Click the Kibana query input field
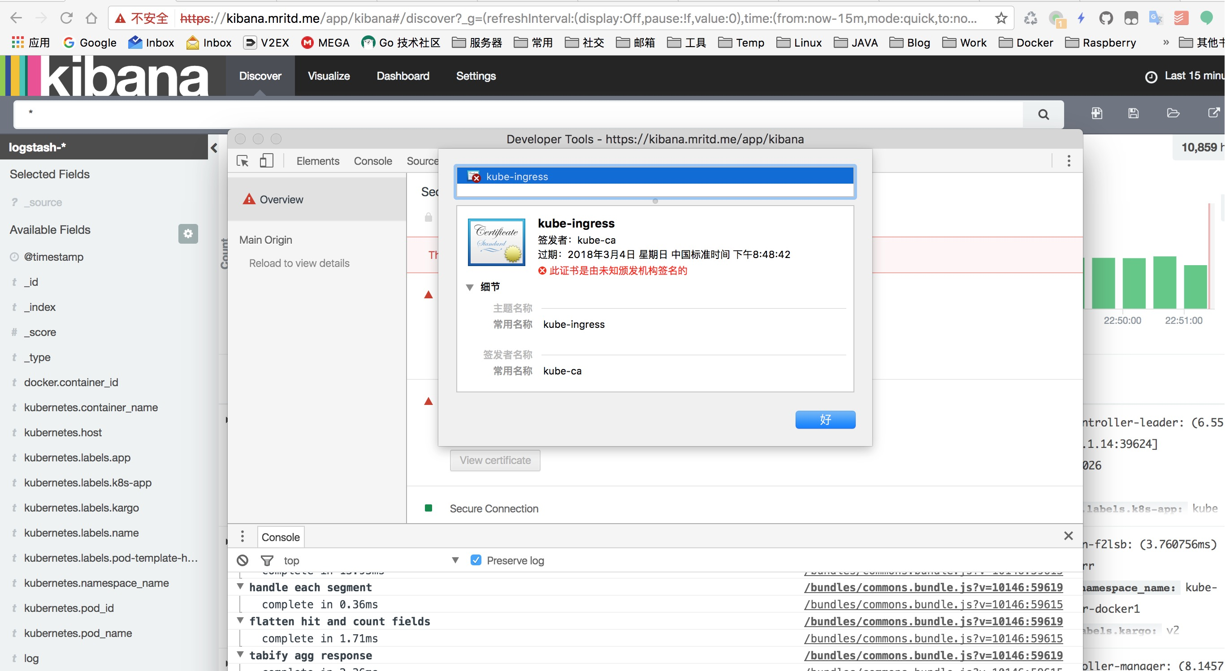 pos(518,114)
